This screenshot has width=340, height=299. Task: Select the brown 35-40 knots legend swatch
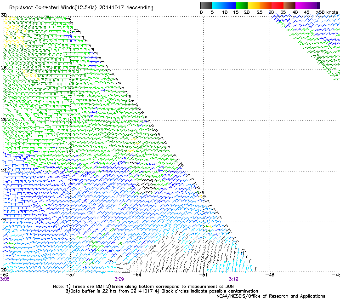[289, 6]
